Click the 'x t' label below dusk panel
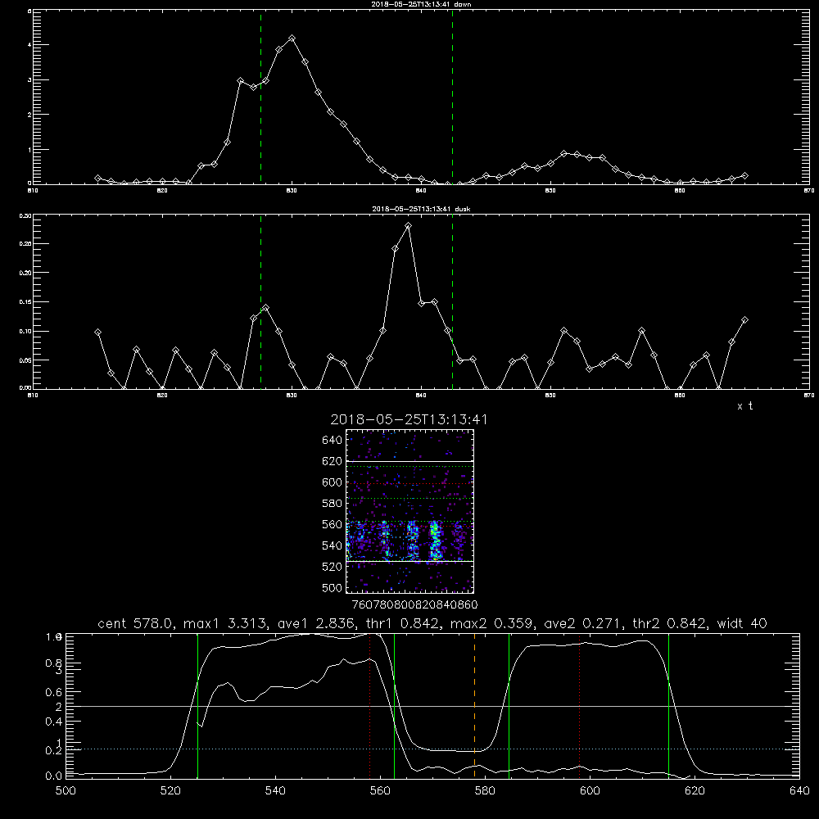 [x=744, y=406]
